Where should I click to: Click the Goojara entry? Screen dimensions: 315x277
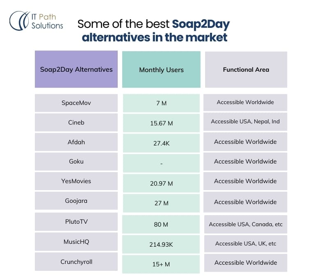[76, 201]
